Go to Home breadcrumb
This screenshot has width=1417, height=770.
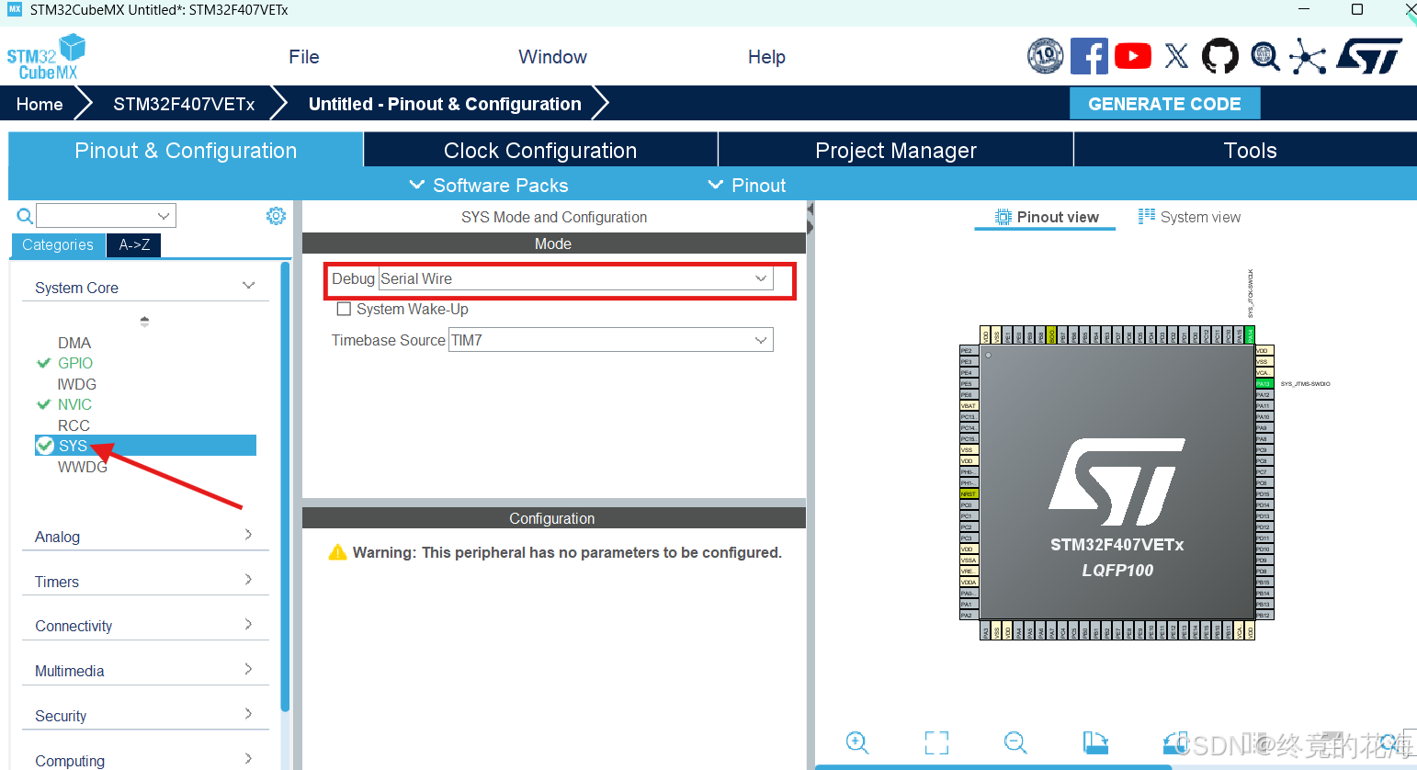[40, 104]
